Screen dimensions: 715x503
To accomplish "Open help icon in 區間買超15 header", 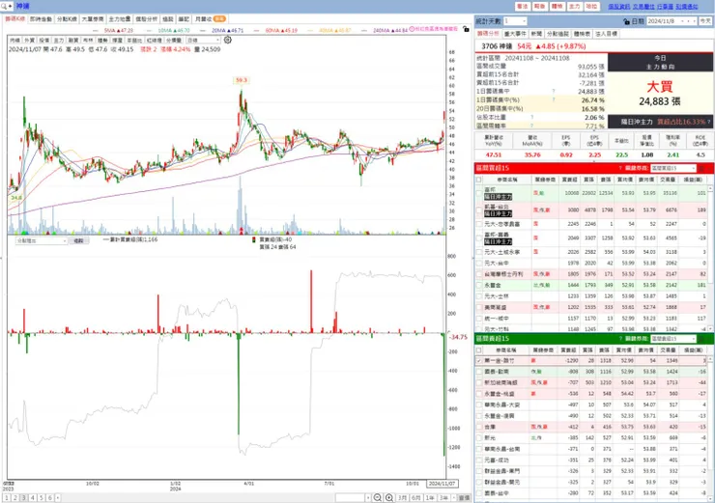I will (620, 168).
